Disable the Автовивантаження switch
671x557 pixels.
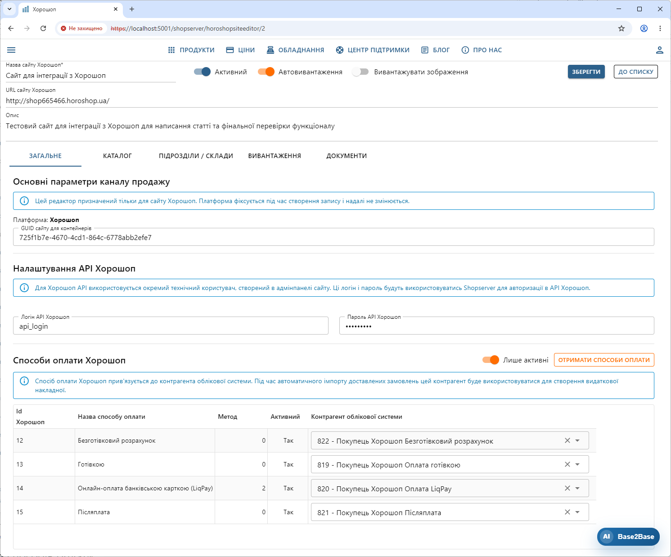(x=266, y=72)
